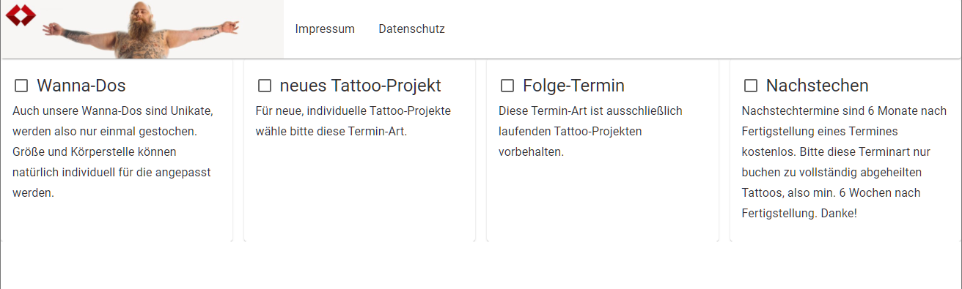
Task: Click the red diamond logo icon
Action: 20,14
